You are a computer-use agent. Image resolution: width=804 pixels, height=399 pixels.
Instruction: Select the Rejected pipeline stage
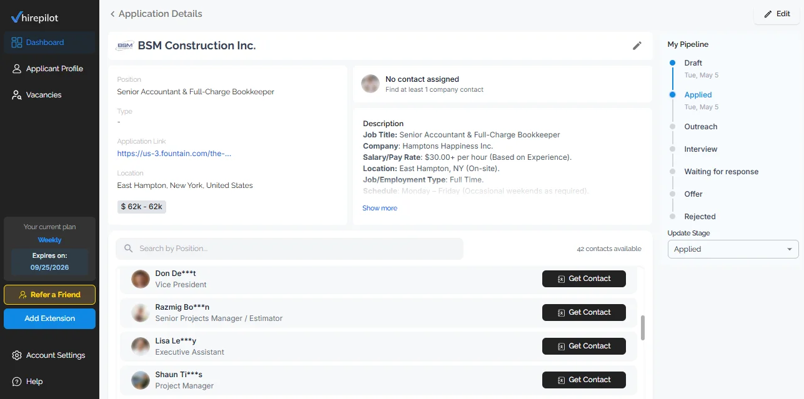click(700, 217)
